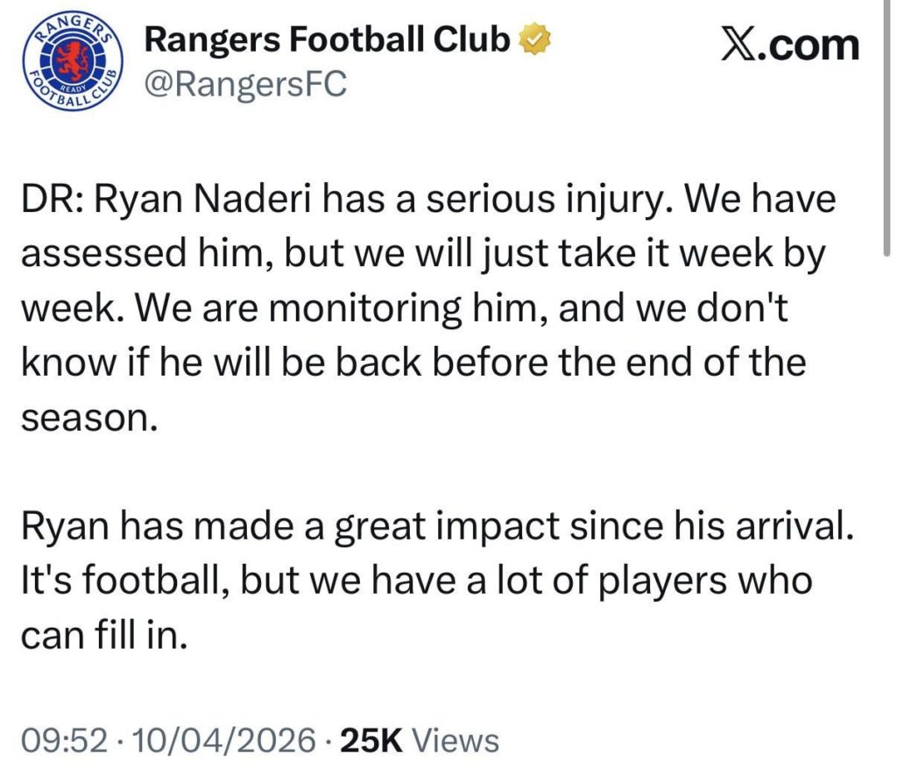Open the Rangers Football Club display name
897x775 pixels.
coord(325,39)
